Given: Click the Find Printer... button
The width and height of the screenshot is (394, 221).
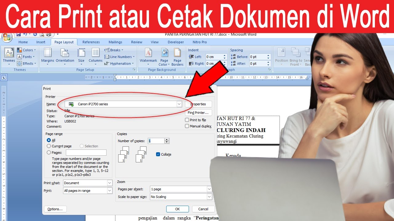Looking at the screenshot, I should 199,113.
